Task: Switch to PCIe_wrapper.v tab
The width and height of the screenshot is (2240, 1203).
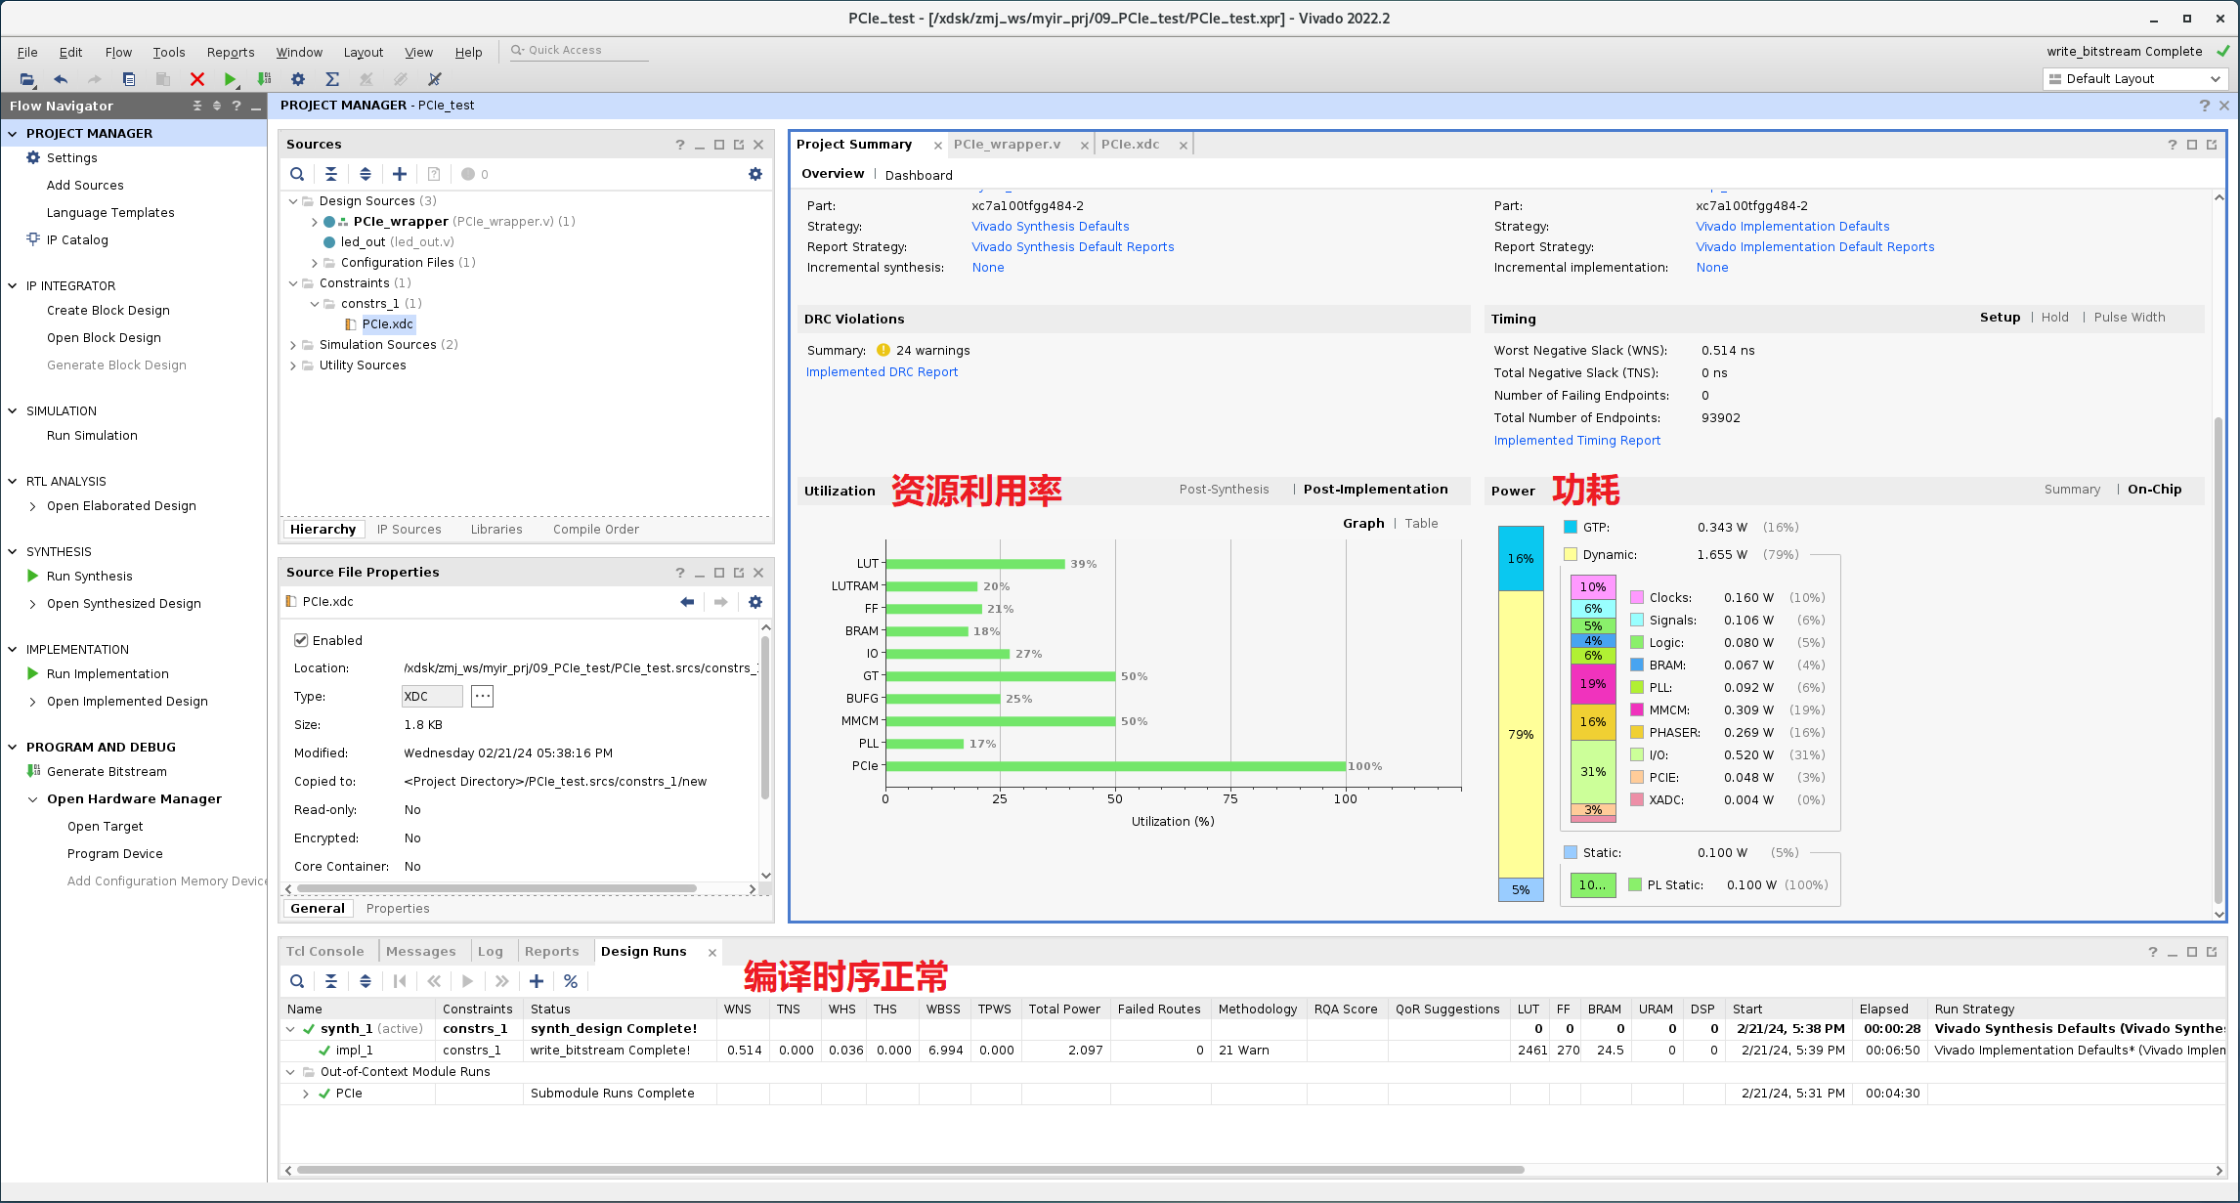Action: click(x=1007, y=144)
